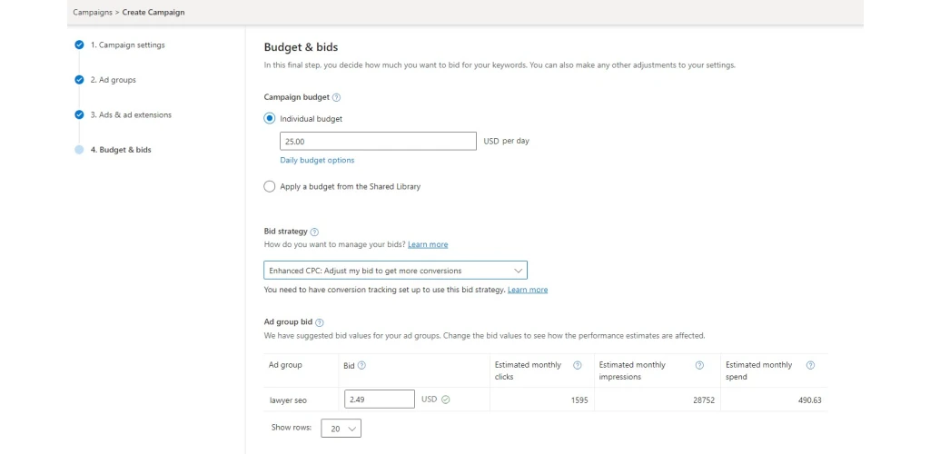Open the Campaign budget help icon
930x454 pixels.
coord(336,97)
